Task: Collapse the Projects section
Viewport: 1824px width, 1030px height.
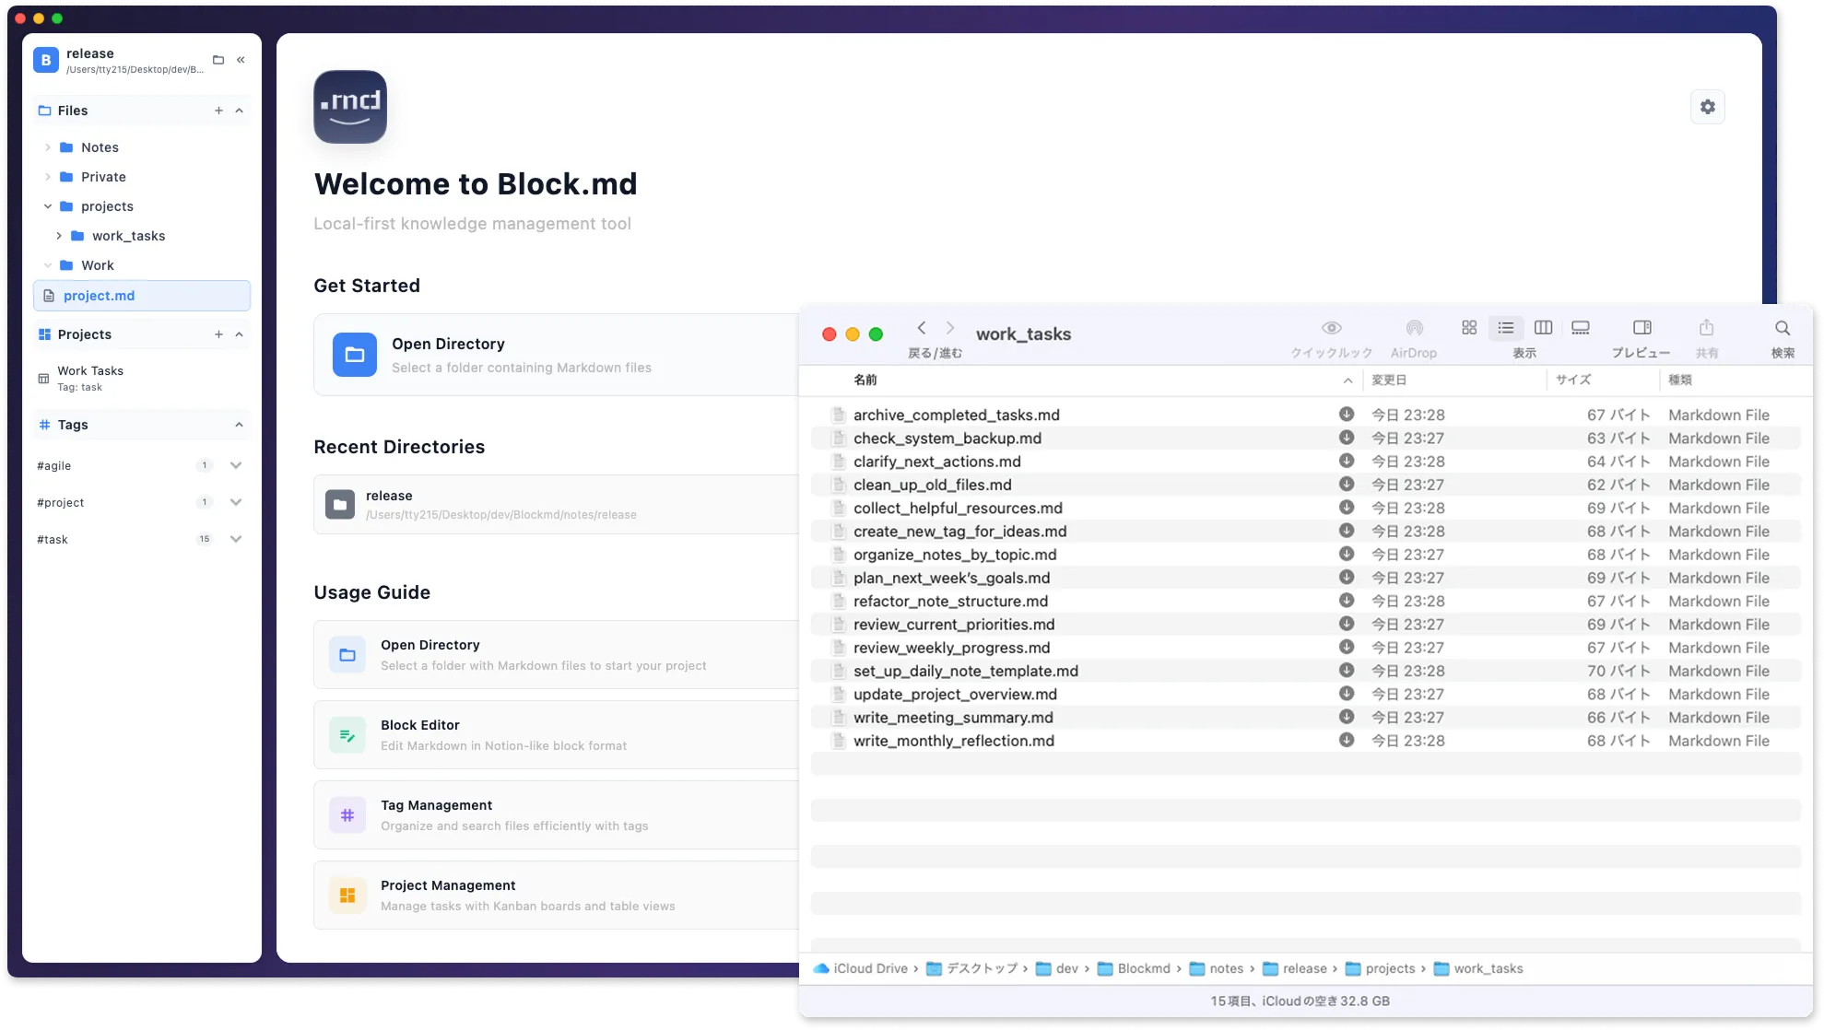Action: pos(240,334)
